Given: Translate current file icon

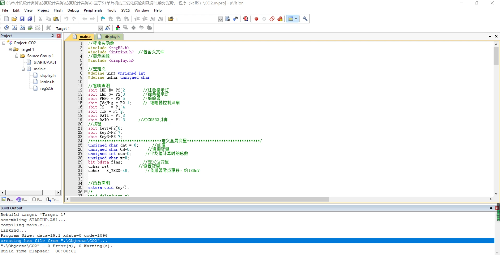Looking at the screenshot, I should pos(7,28).
